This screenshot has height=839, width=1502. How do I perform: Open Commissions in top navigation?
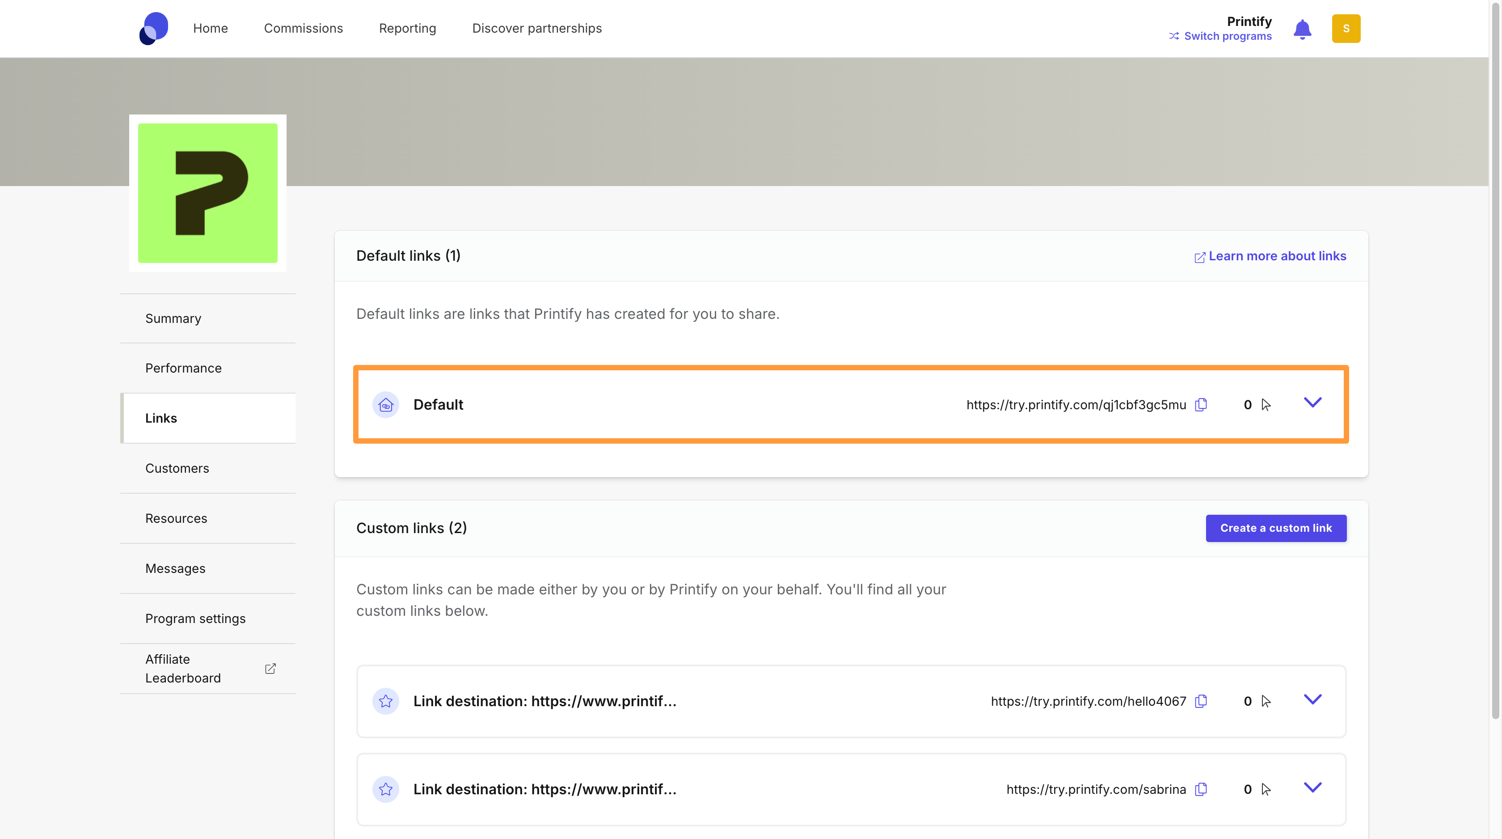pos(303,28)
